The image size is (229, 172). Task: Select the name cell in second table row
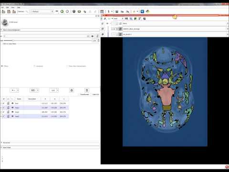pos(19,108)
